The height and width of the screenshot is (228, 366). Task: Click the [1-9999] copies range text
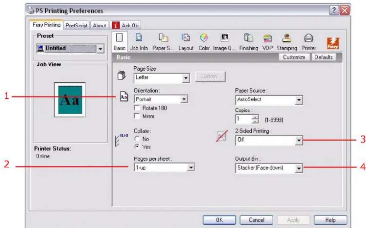point(274,120)
